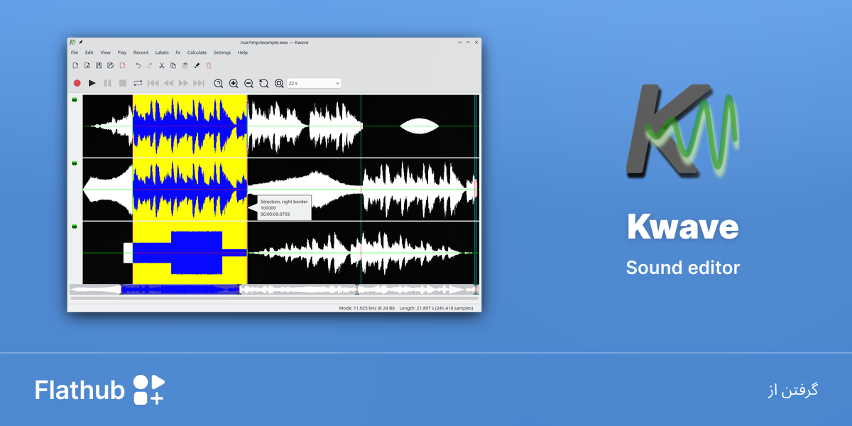Open the File menu
The image size is (852, 426).
click(x=75, y=53)
